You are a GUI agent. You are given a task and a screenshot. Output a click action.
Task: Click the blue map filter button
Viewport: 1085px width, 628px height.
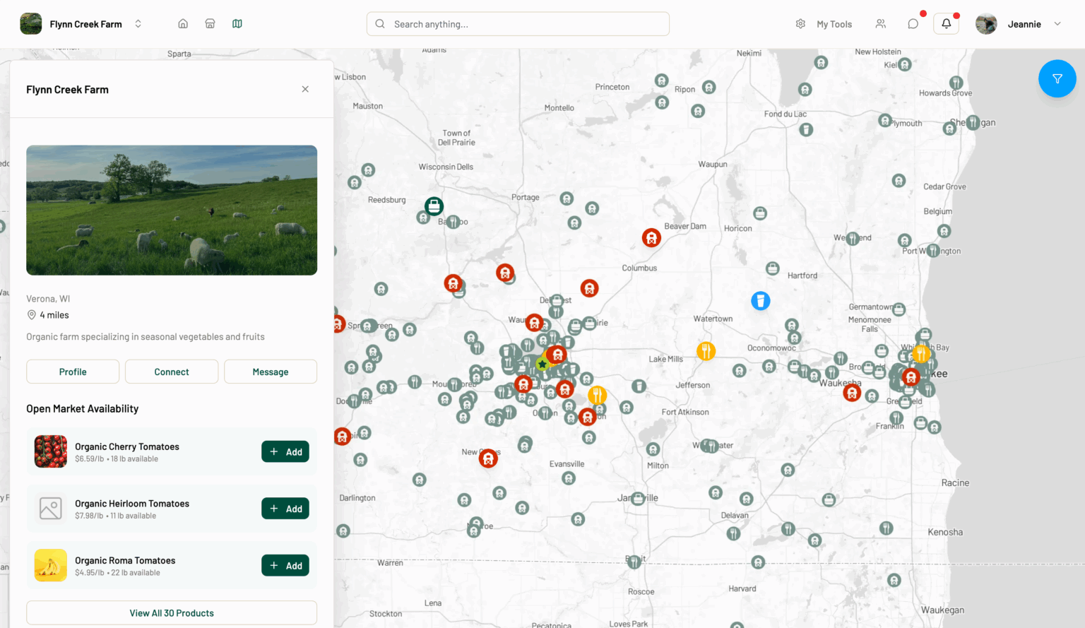click(1057, 78)
